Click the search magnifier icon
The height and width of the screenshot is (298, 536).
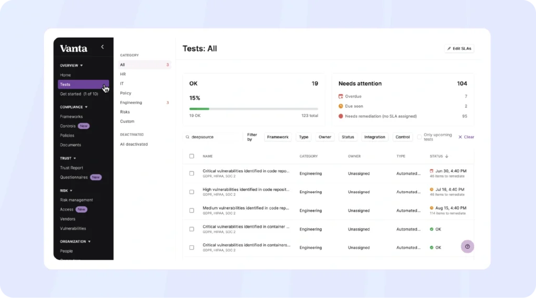point(187,137)
